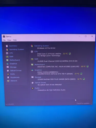Open the View menu
96x128 pixels.
[9, 40]
